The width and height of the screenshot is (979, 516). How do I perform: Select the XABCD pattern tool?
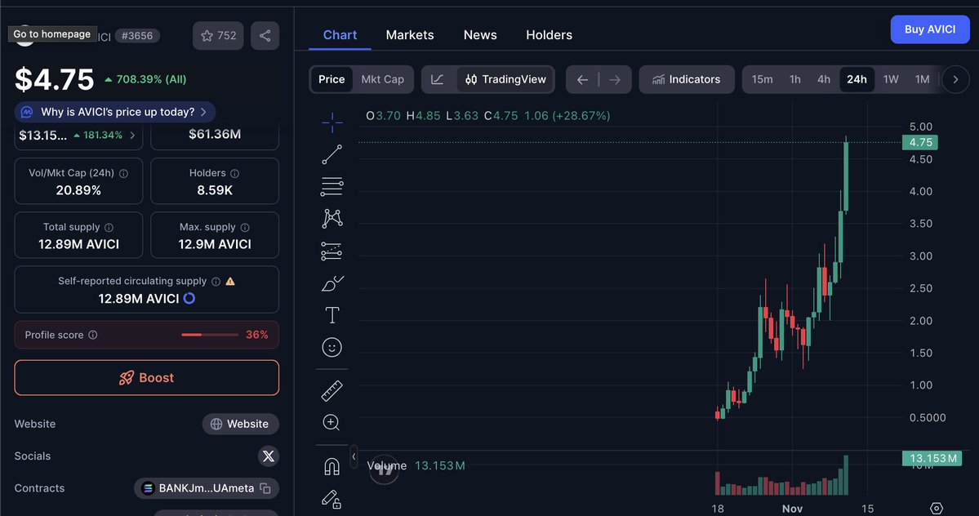pos(332,218)
